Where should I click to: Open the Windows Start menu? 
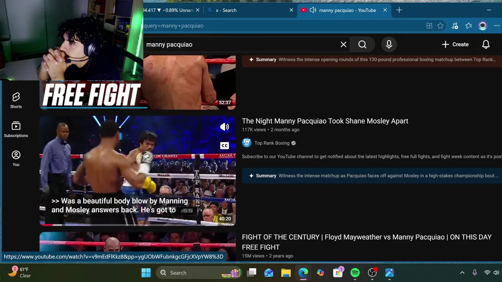tap(146, 273)
